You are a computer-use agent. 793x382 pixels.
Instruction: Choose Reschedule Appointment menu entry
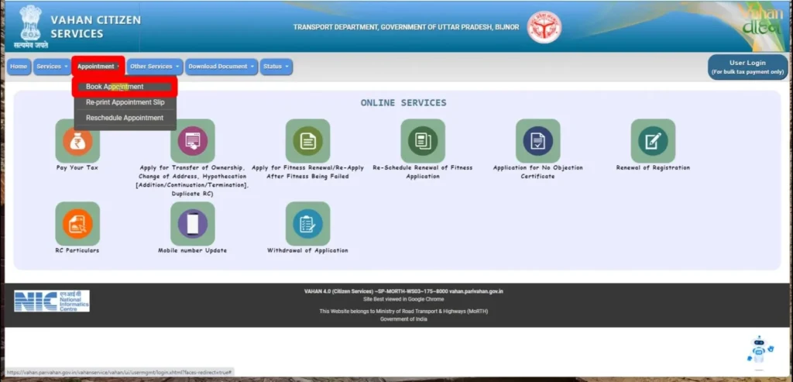(125, 118)
